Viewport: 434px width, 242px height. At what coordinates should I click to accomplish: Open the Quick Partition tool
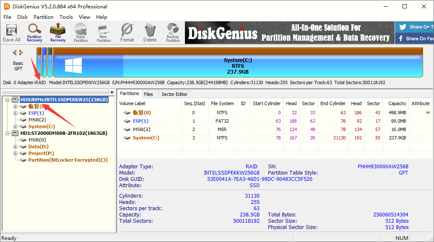coord(81,33)
